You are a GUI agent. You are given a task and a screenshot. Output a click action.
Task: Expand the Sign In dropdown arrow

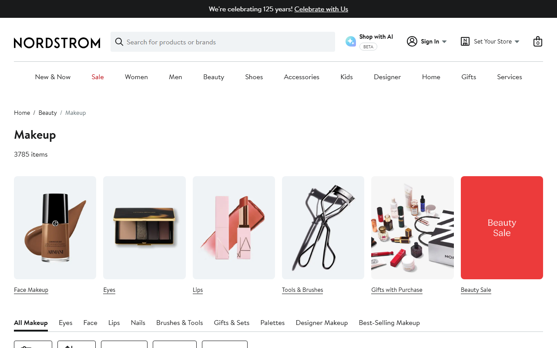pos(444,42)
